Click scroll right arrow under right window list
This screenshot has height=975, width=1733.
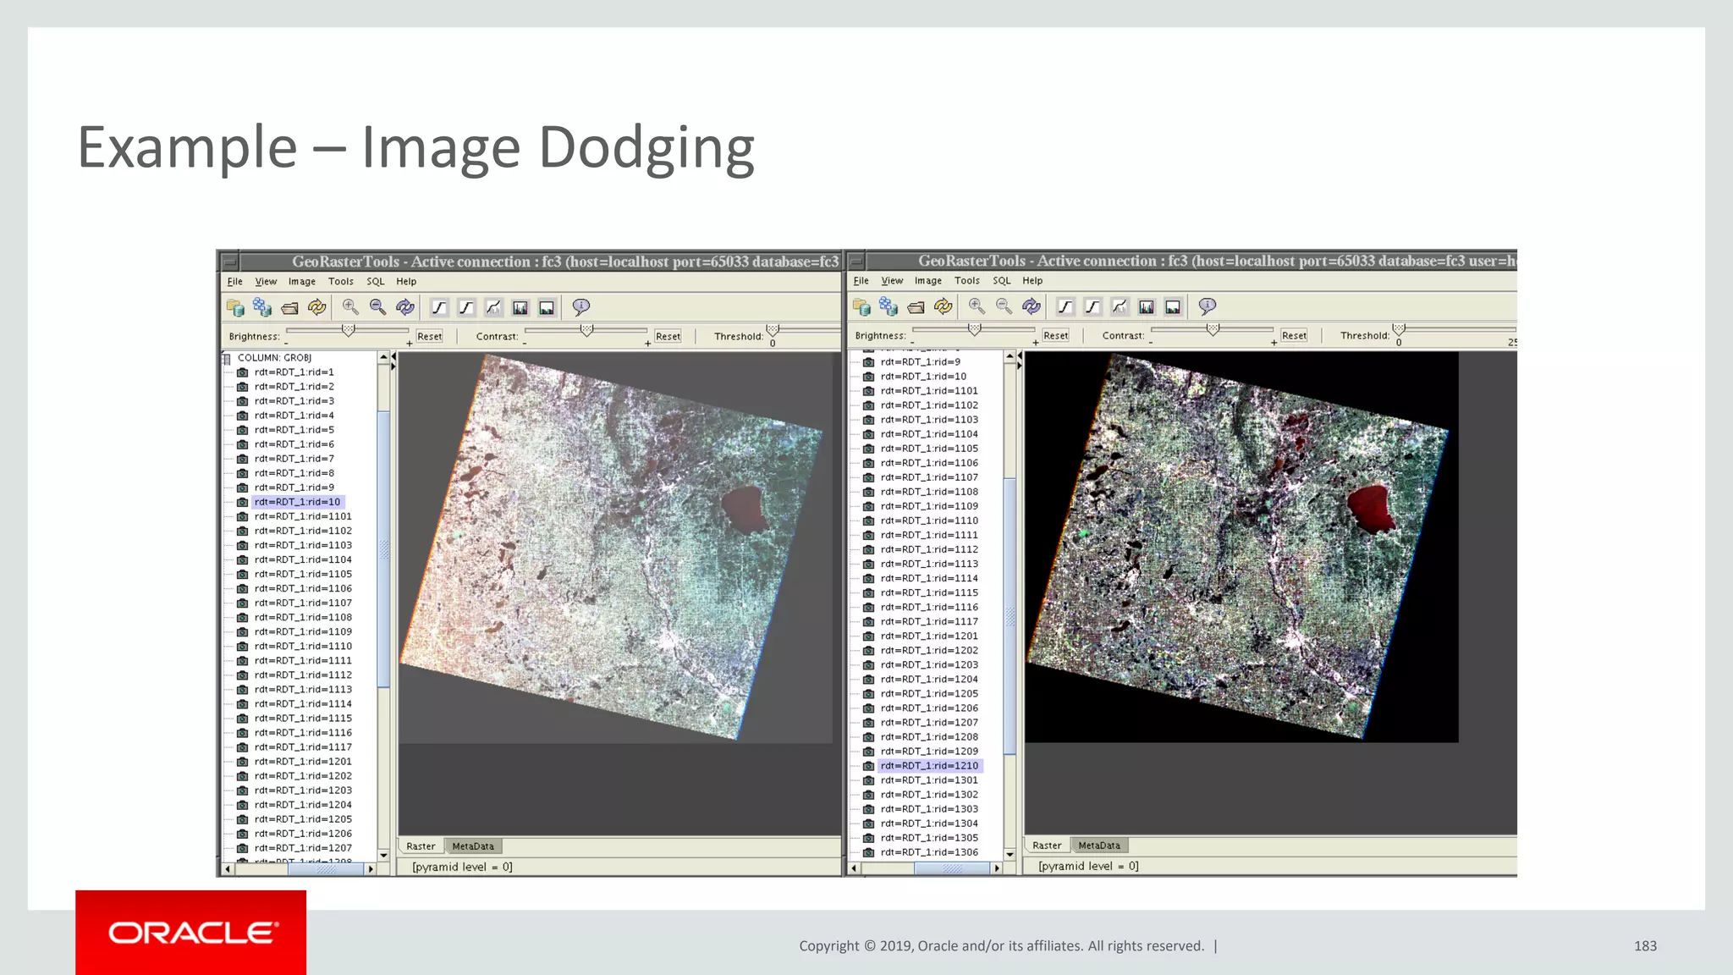[x=997, y=868]
